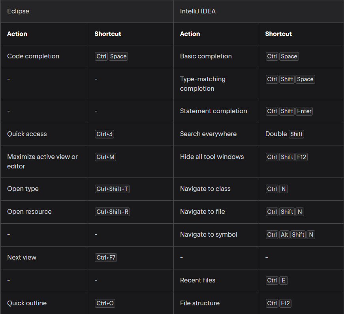
Task: Select the 'Navigate to file' text
Action: pyautogui.click(x=203, y=211)
